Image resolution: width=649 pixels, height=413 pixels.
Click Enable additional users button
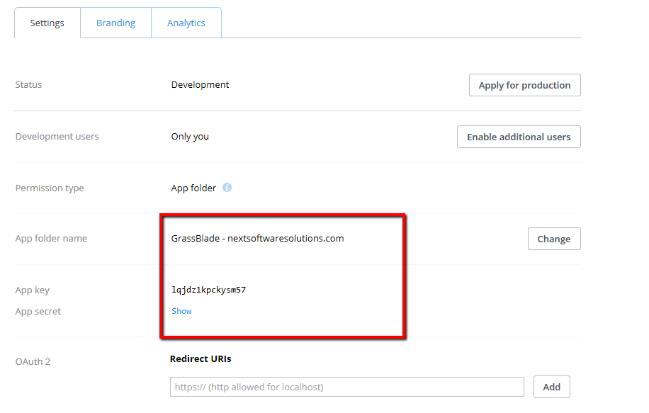pyautogui.click(x=519, y=137)
